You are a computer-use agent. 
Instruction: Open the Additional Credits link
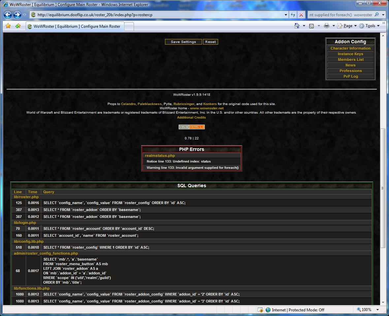191,118
